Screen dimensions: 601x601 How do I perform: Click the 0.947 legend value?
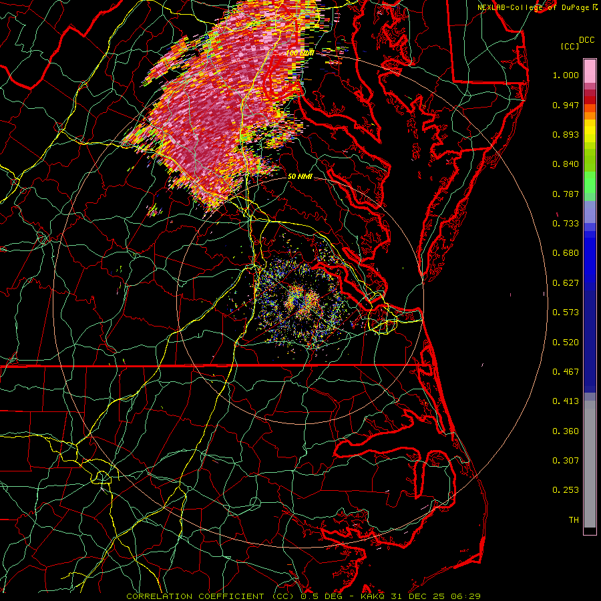566,105
